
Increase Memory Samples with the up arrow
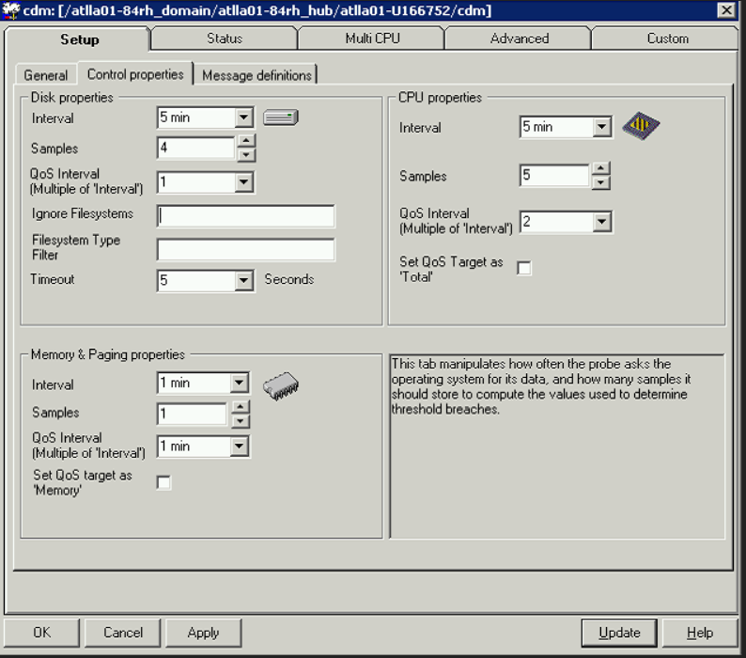point(241,407)
